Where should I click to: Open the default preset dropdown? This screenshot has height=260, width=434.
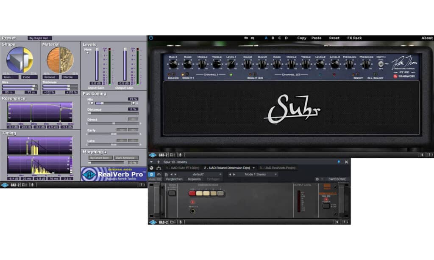pos(200,175)
